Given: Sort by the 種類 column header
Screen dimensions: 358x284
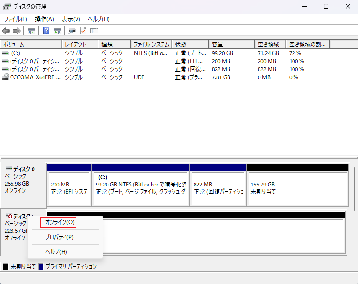Looking at the screenshot, I should (114, 44).
